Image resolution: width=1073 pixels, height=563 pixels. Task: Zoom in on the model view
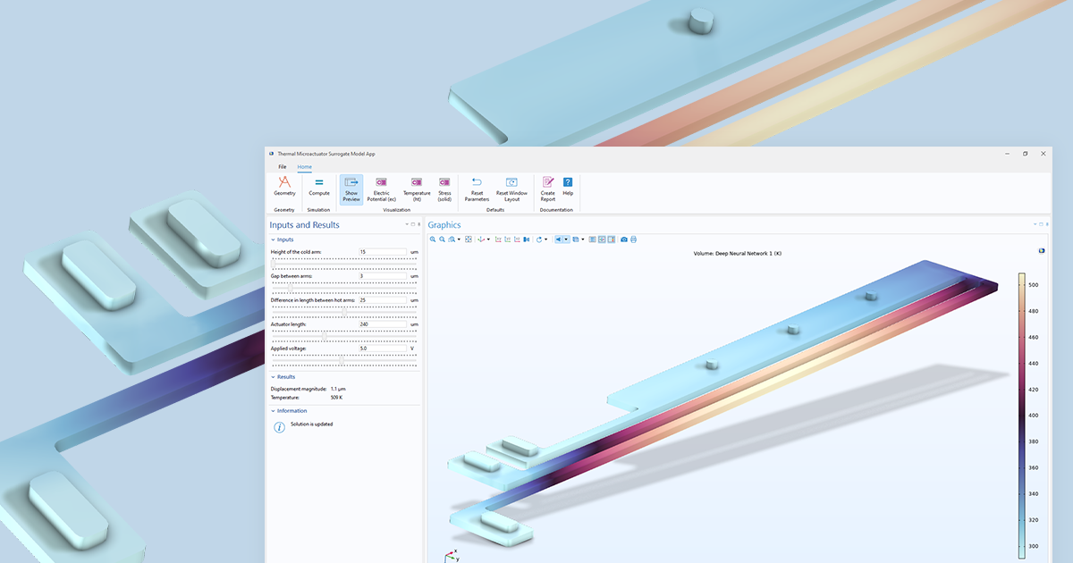click(x=433, y=239)
